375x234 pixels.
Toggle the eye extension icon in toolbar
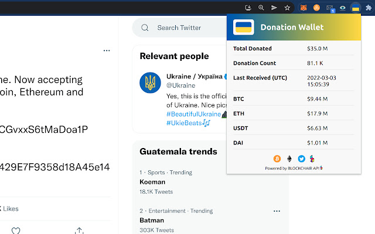[x=342, y=8]
